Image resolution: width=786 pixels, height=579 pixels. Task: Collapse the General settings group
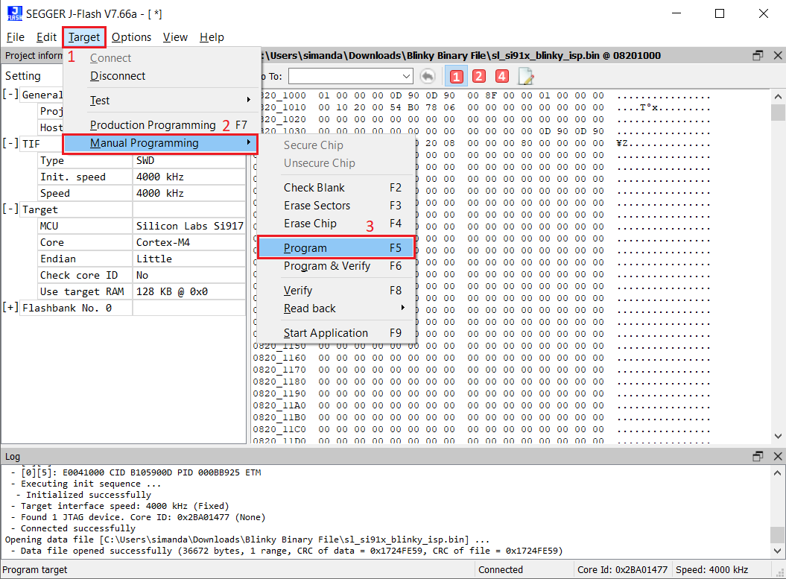coord(10,94)
